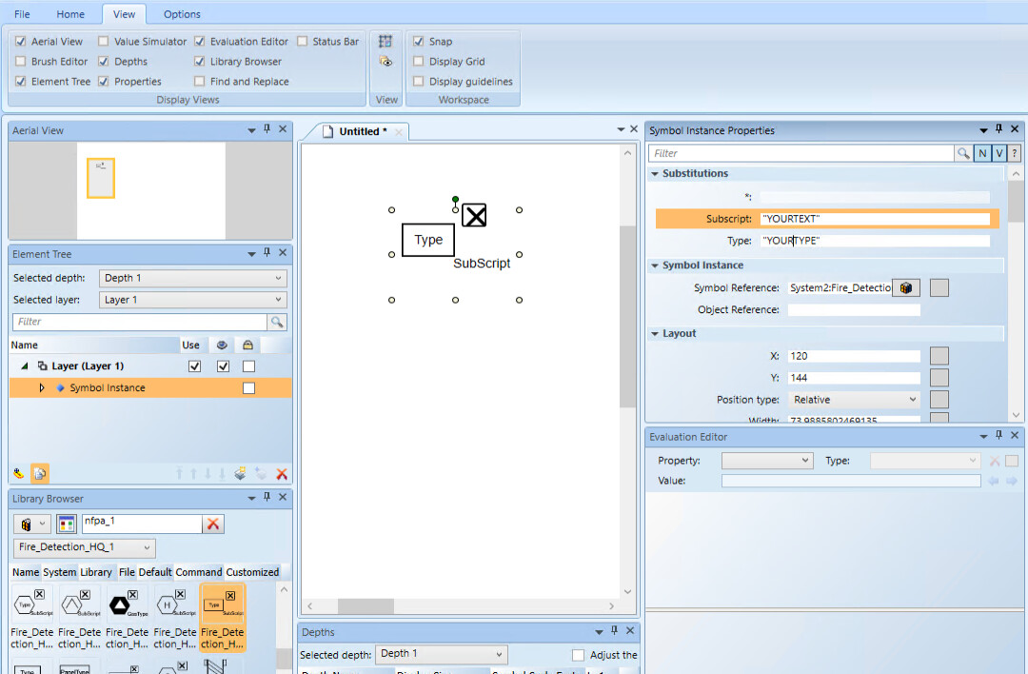This screenshot has width=1028, height=674.
Task: Click the eye icon in View ribbon group
Action: pos(385,62)
